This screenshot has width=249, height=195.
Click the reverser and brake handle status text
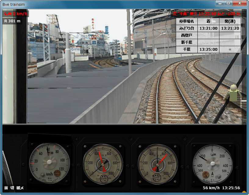coord(14,188)
